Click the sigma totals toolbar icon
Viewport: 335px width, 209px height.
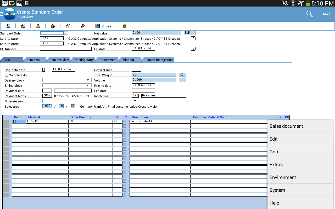click(124, 26)
